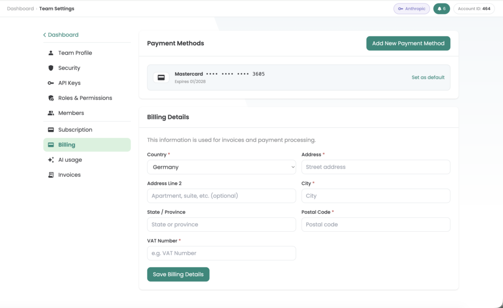Click the Anthropic team badge
503x308 pixels.
pos(412,9)
